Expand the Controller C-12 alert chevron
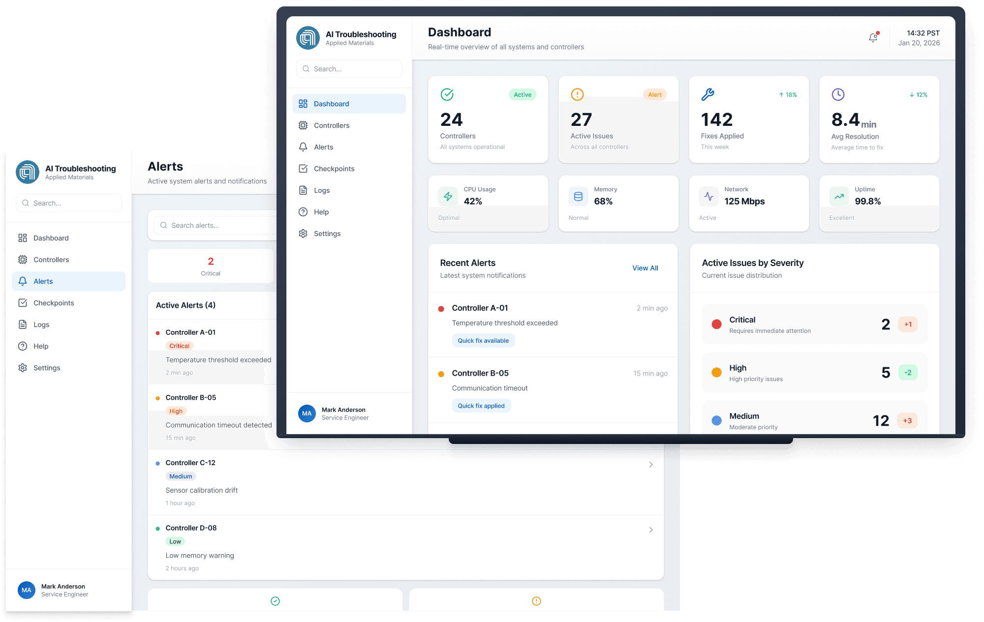 650,465
